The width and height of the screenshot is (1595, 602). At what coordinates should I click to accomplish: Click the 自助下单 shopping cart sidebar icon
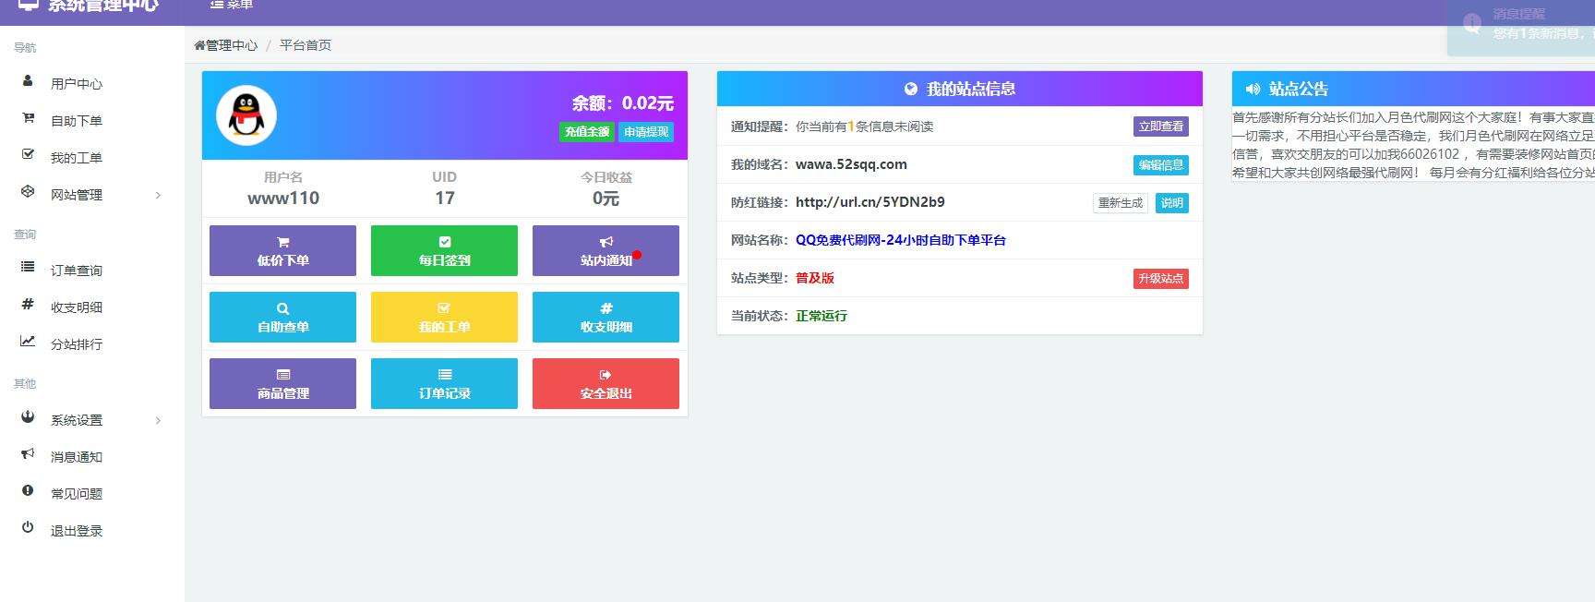pyautogui.click(x=28, y=118)
